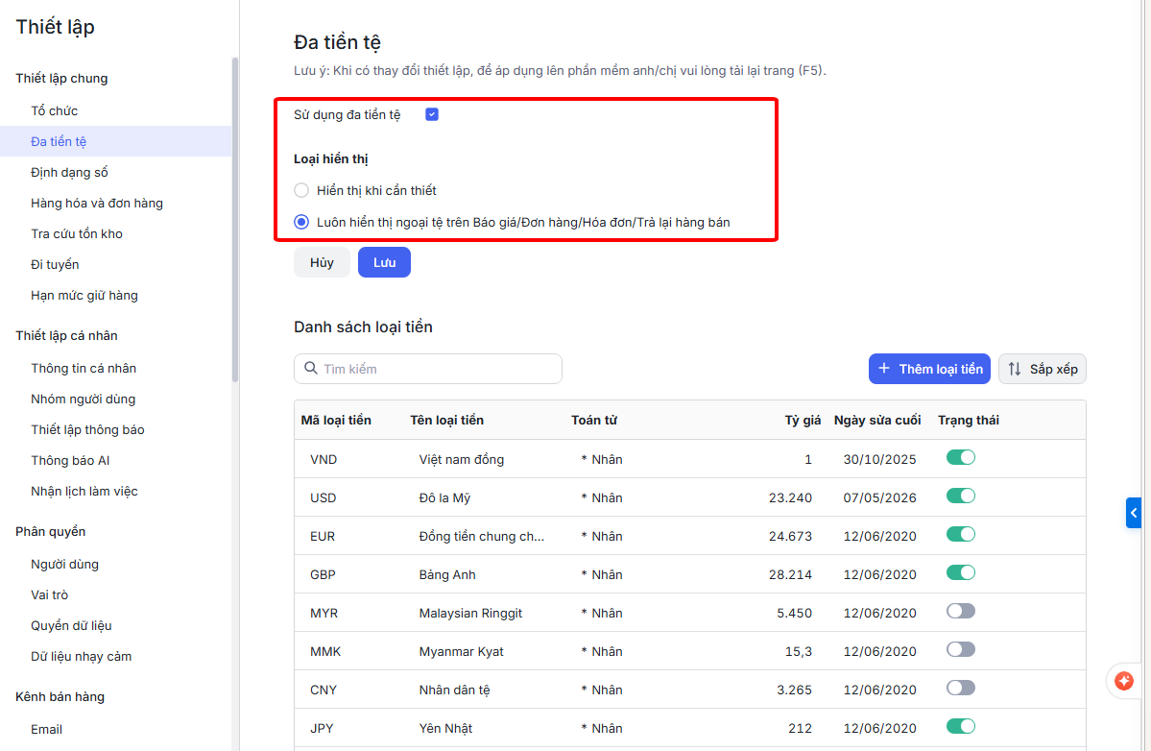
Task: Click Toán tử column header
Action: (x=594, y=420)
